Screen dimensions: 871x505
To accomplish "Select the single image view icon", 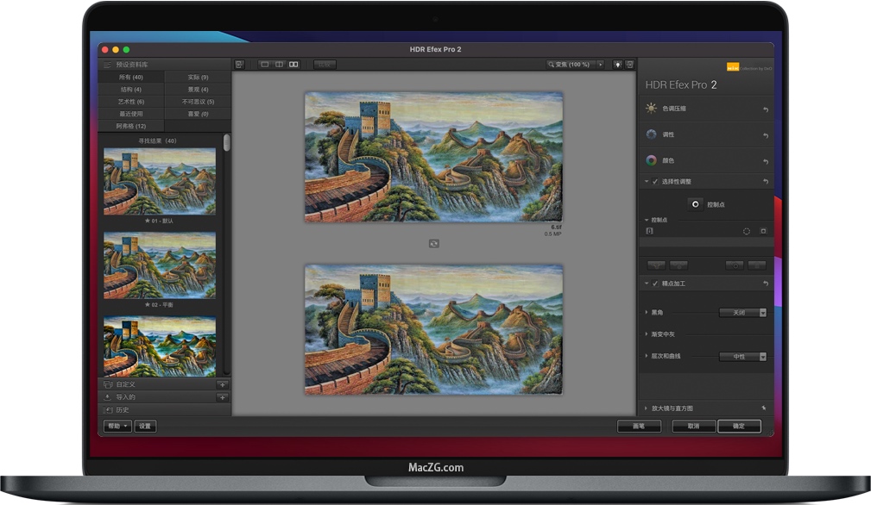I will tap(265, 65).
